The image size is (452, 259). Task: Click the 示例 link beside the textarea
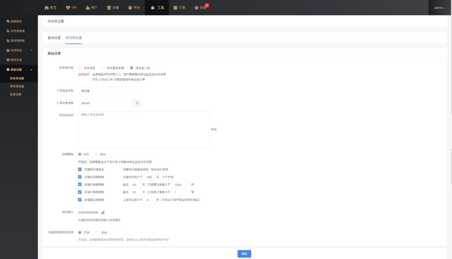point(214,129)
